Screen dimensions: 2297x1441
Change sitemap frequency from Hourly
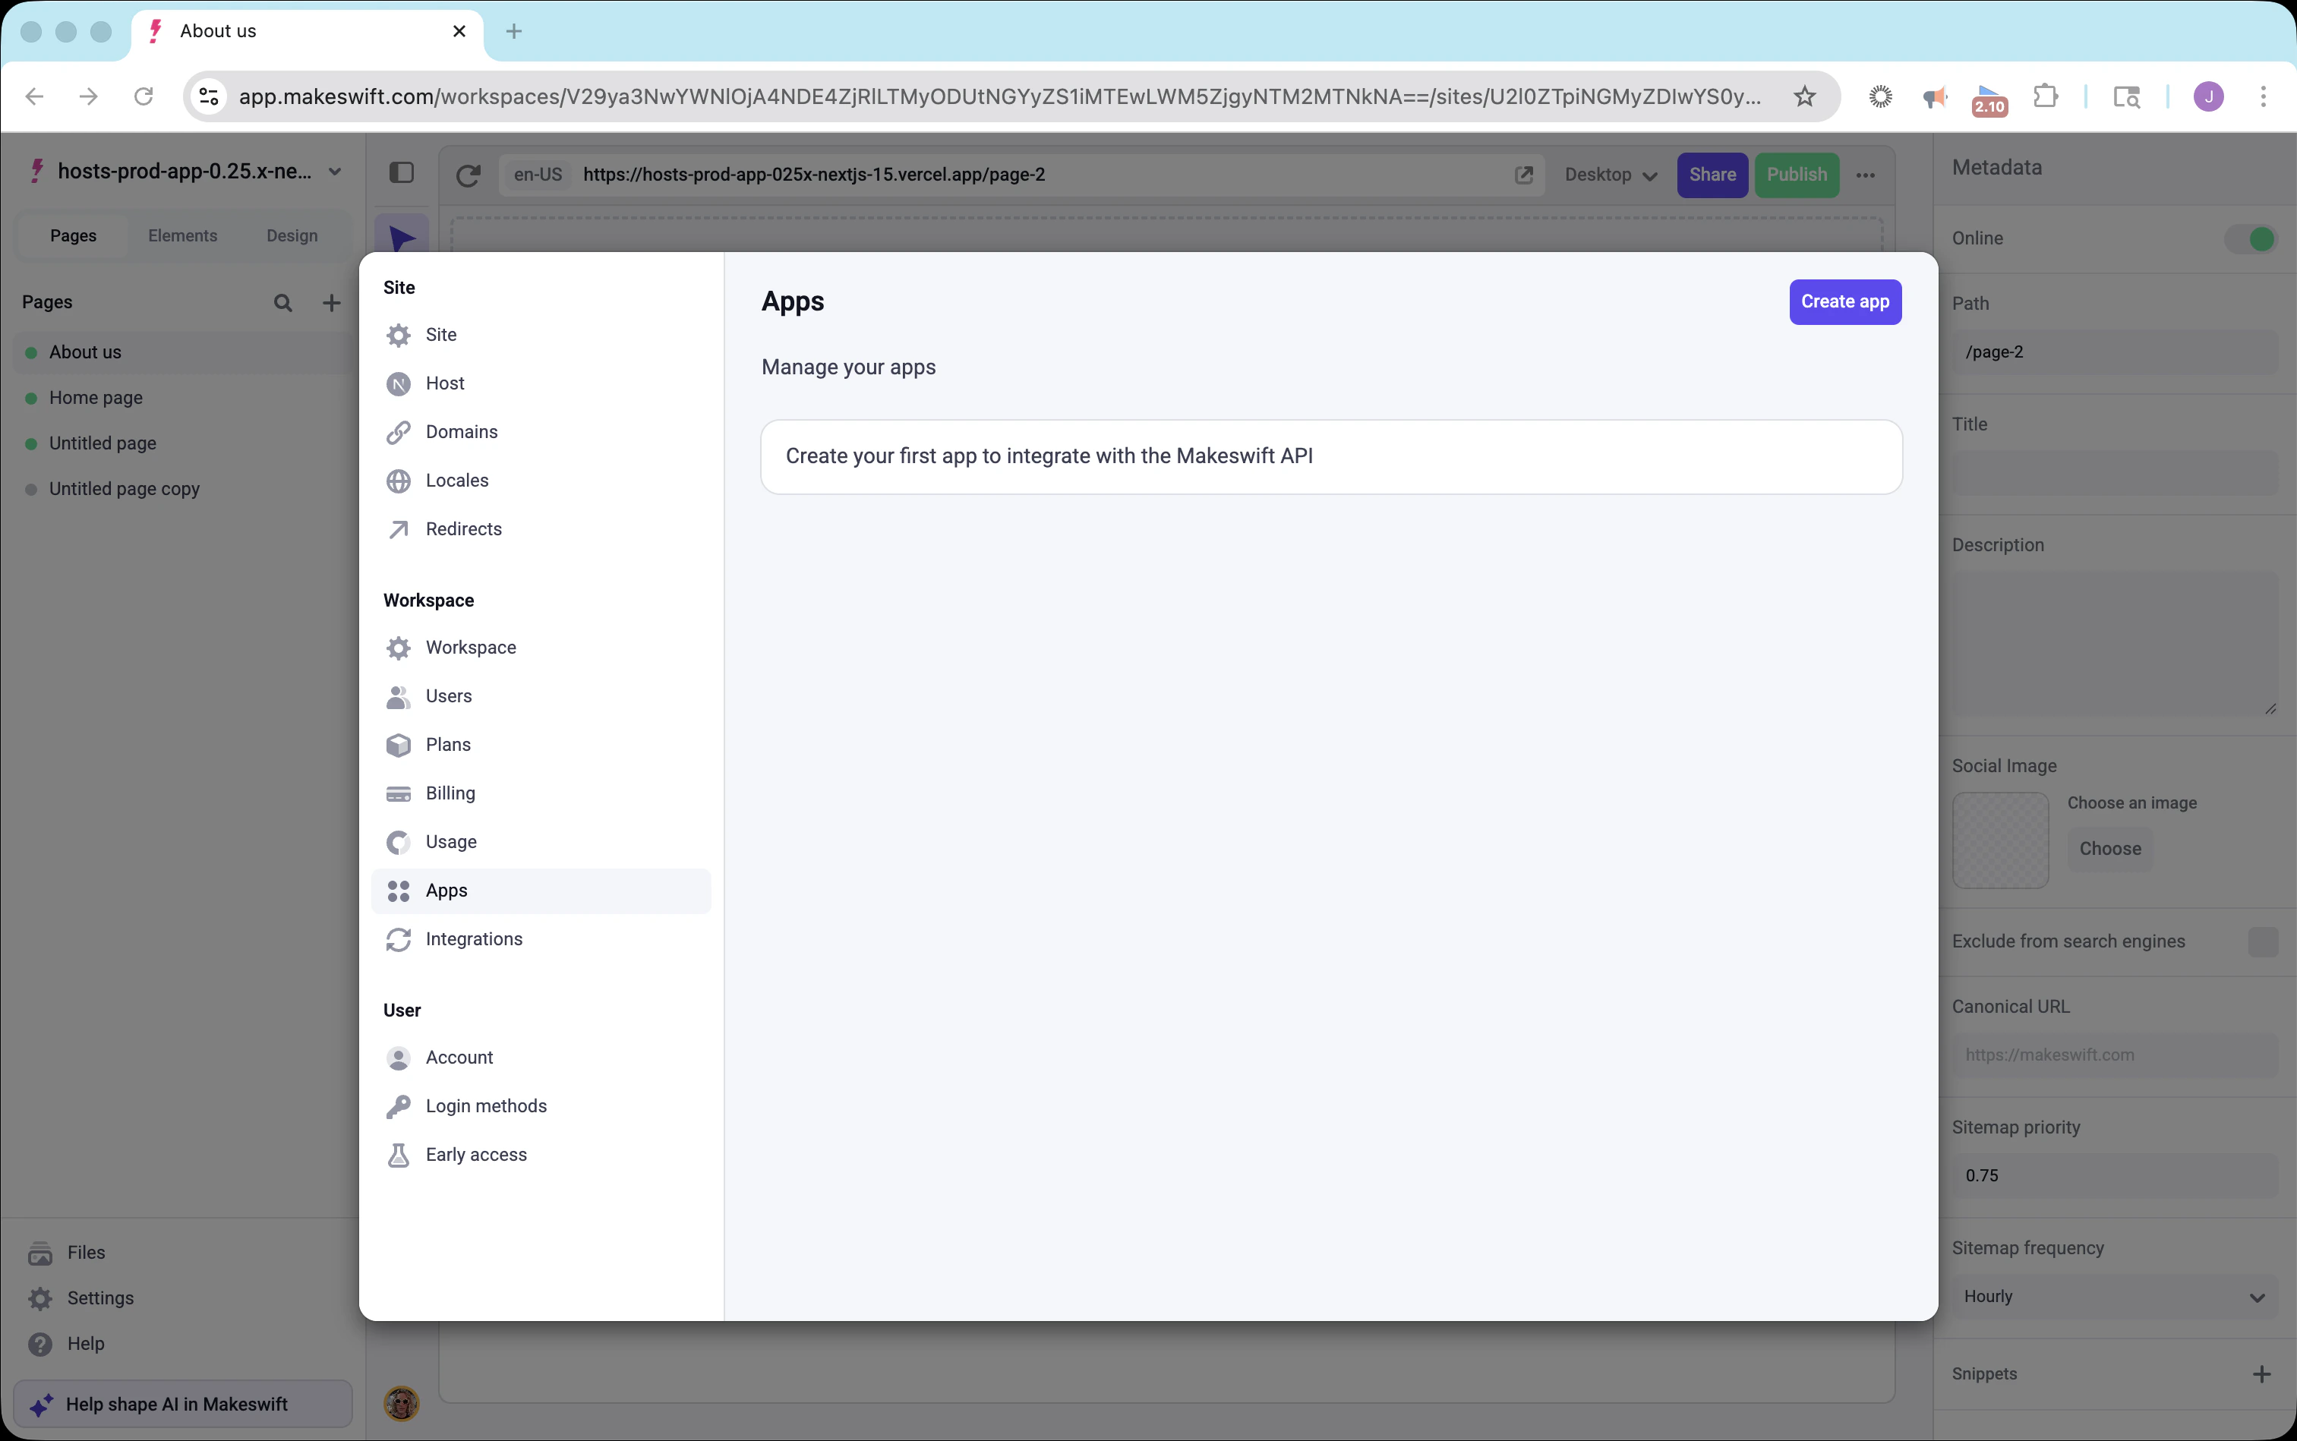(x=2114, y=1296)
